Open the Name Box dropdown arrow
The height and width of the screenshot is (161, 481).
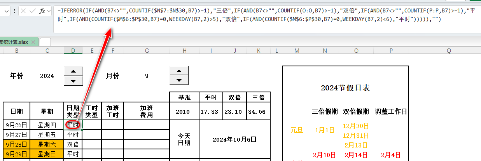[x=7, y=11]
